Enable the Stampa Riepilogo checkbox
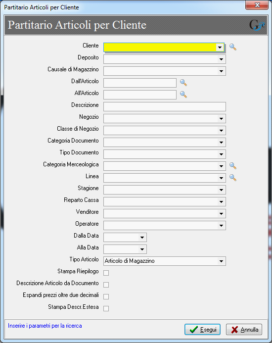Viewport: 272px width, 343px height. [106, 273]
